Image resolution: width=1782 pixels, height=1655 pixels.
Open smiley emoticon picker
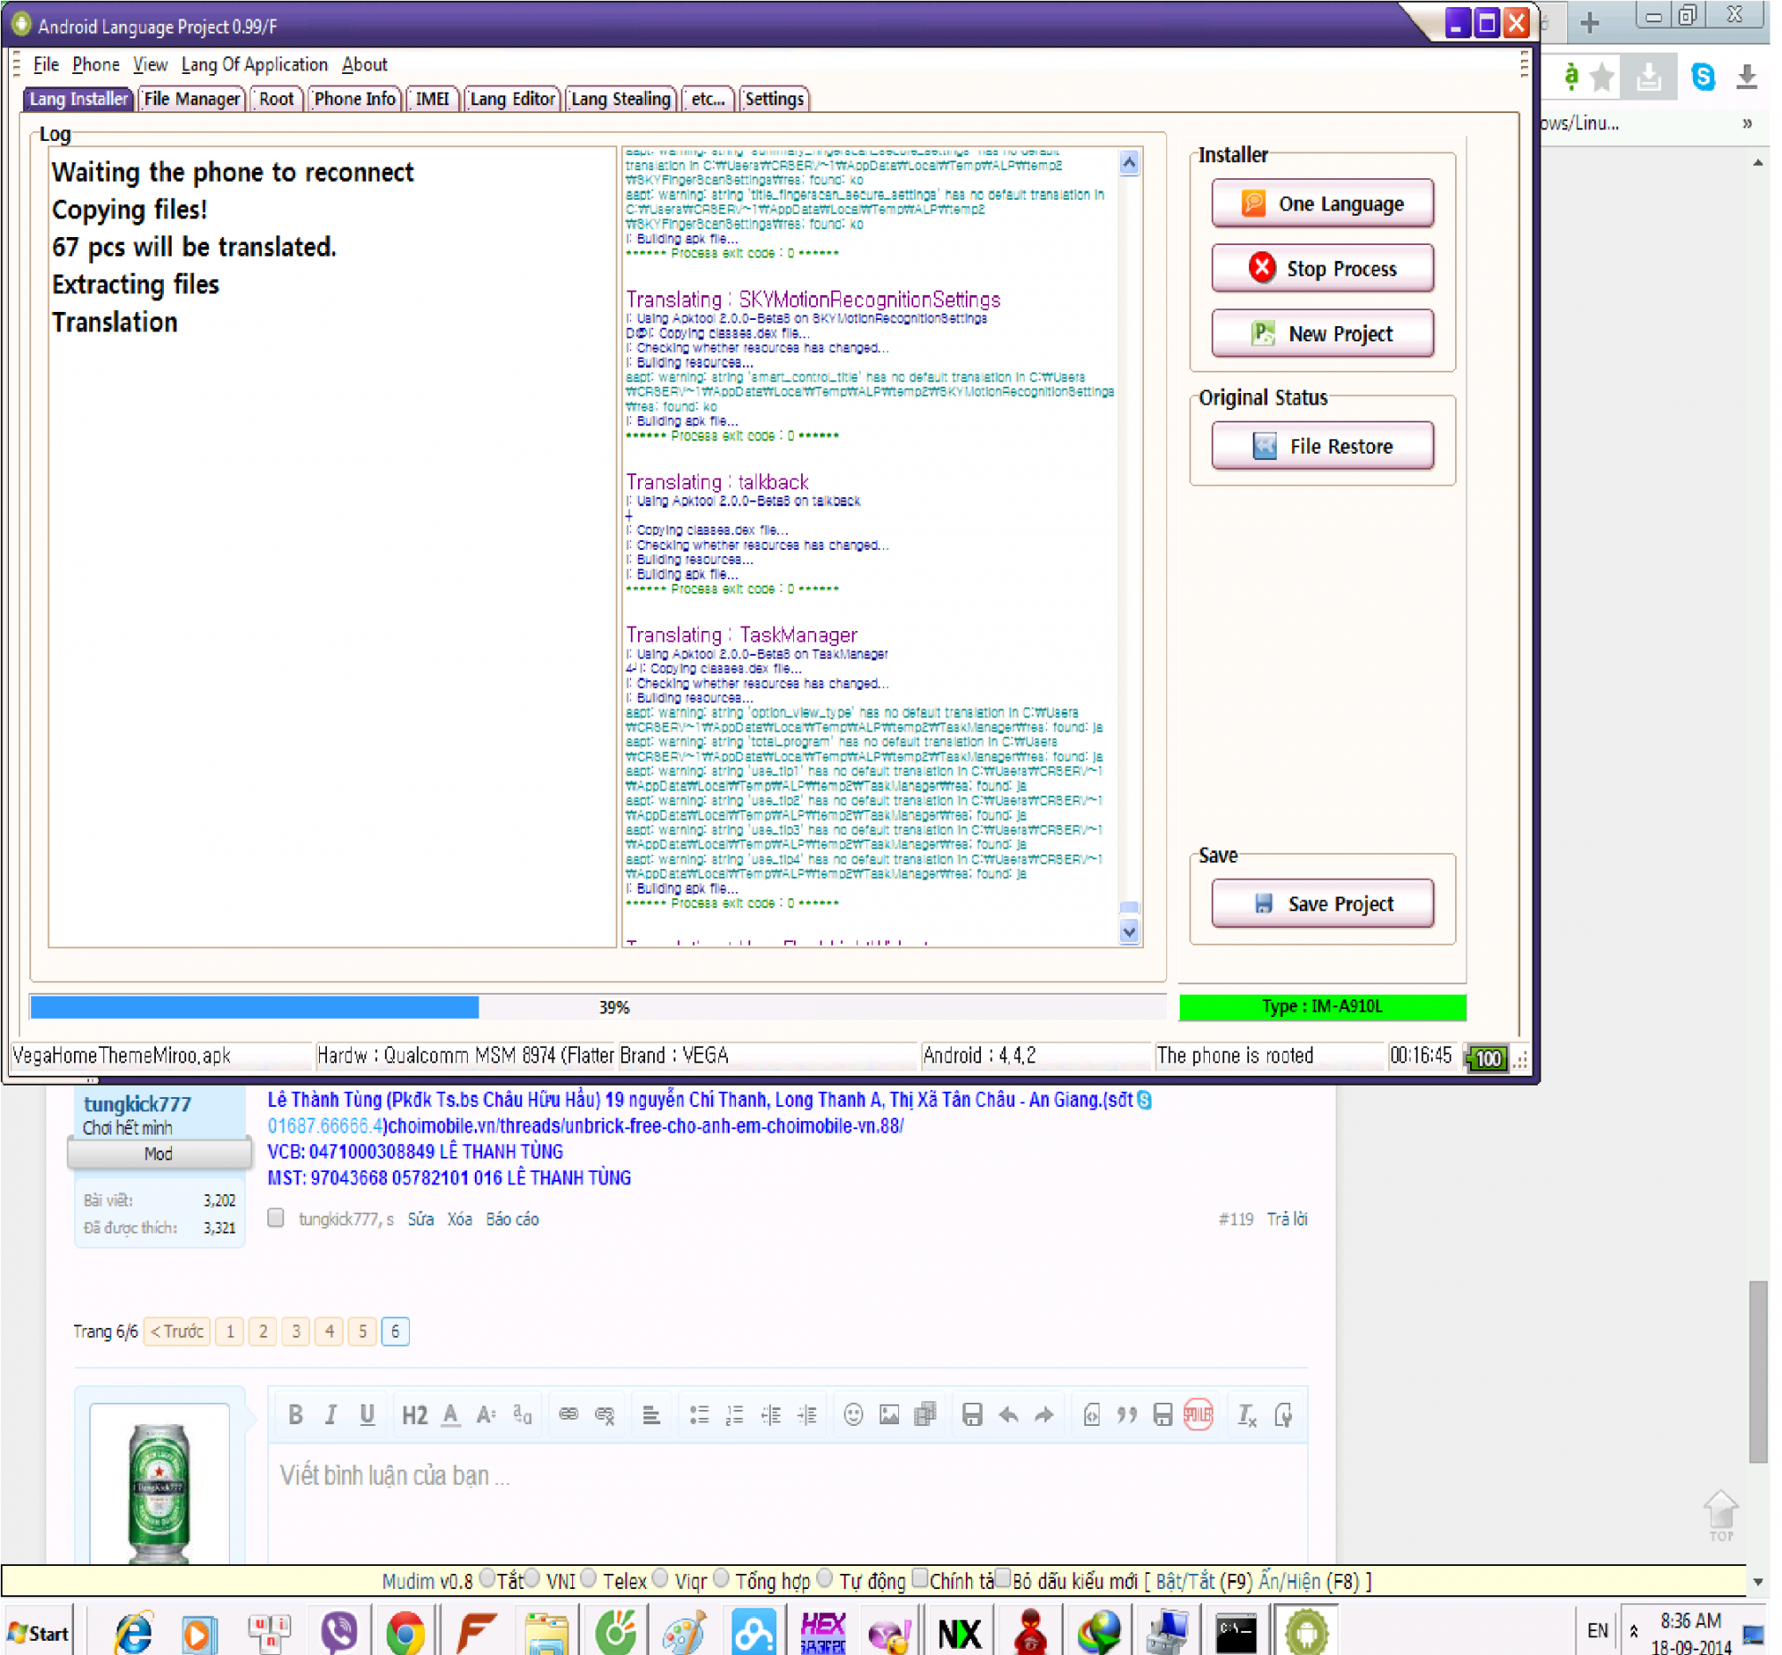853,1413
